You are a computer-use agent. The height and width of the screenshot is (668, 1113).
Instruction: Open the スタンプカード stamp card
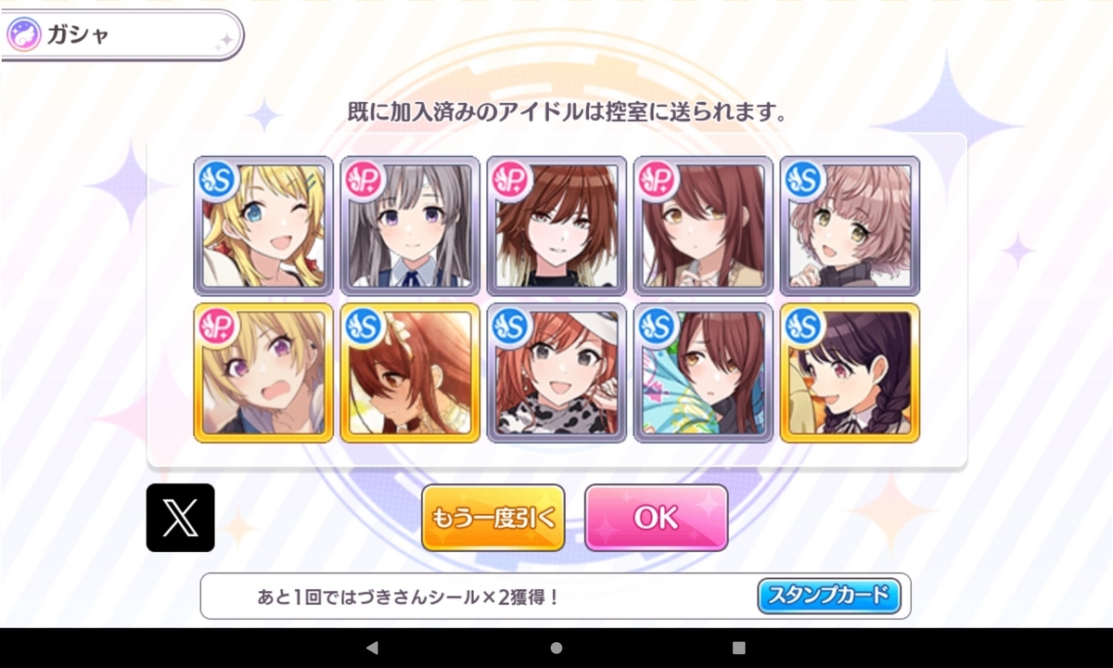pos(829,596)
